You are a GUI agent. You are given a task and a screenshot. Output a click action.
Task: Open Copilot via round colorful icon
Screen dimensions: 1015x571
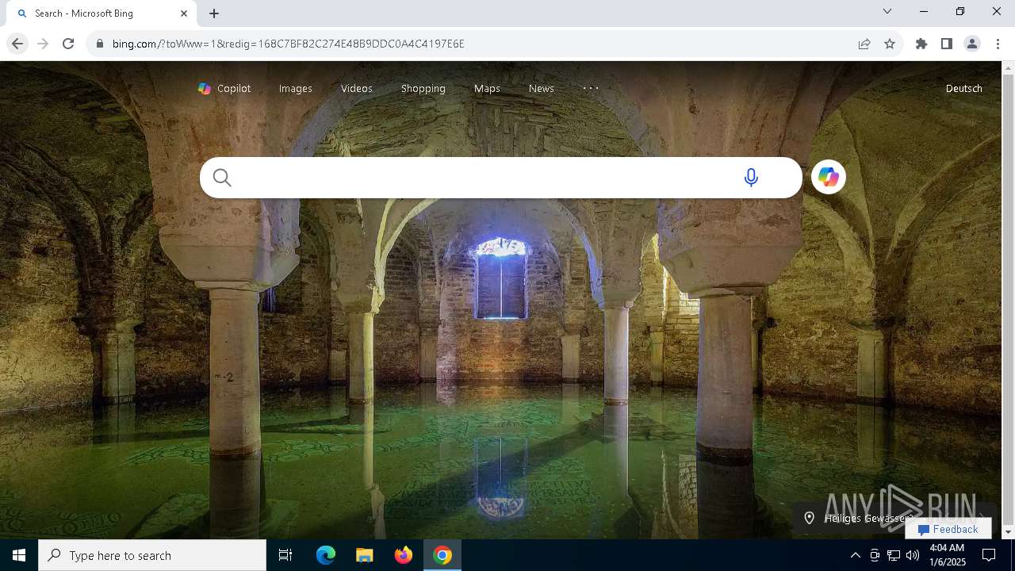click(x=829, y=177)
